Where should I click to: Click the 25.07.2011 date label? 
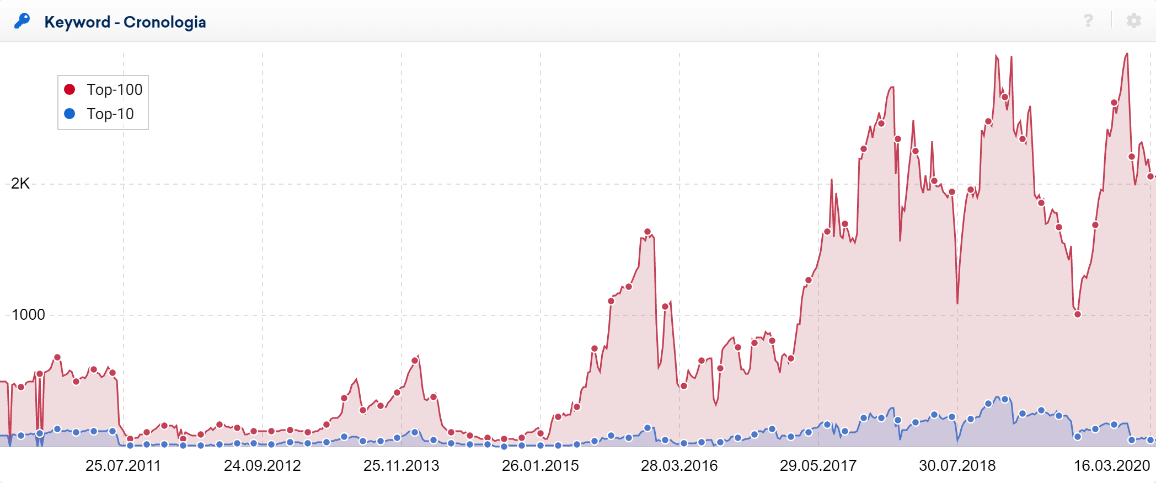coord(123,466)
